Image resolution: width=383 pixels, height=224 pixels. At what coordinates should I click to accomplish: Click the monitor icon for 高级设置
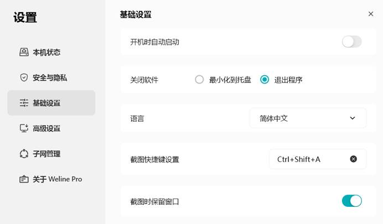(x=24, y=128)
